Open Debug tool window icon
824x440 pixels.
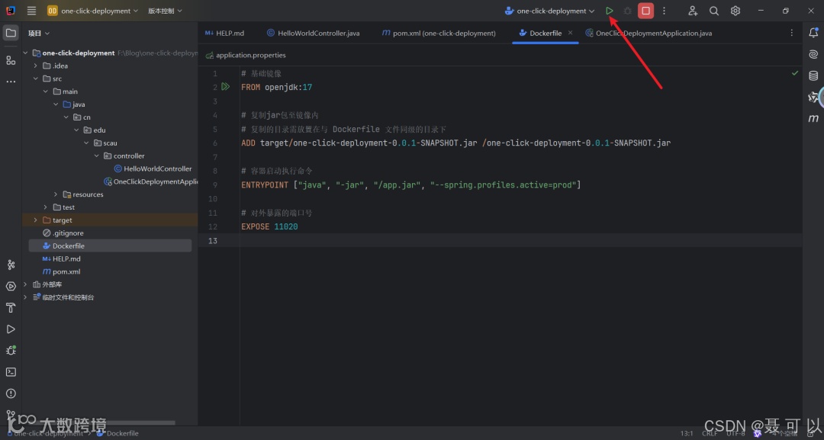[x=11, y=350]
